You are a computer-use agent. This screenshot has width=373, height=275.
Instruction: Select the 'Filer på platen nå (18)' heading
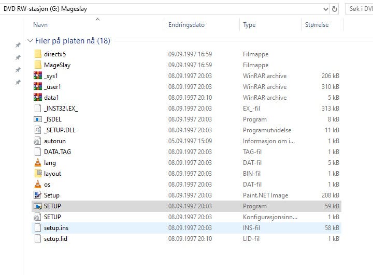tap(73, 41)
